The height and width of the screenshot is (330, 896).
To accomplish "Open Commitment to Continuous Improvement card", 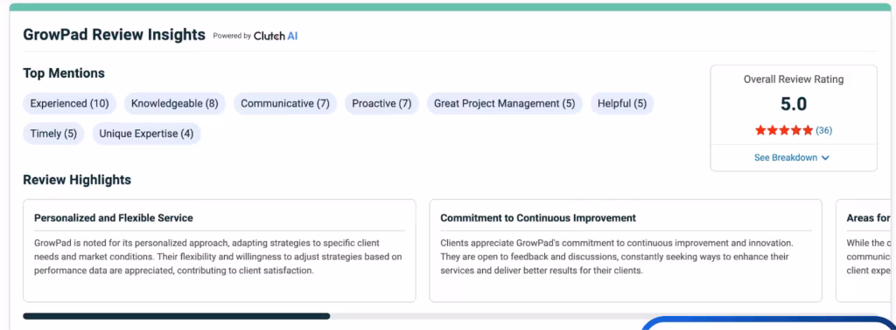I will [626, 251].
